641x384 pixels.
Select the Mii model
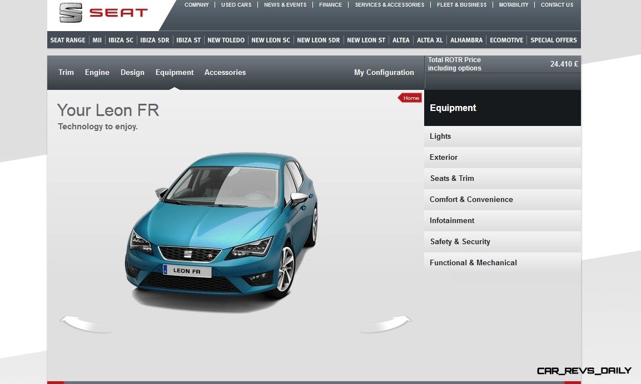[97, 40]
